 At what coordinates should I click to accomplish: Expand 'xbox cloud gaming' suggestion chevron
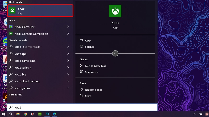pyautogui.click(x=68, y=81)
